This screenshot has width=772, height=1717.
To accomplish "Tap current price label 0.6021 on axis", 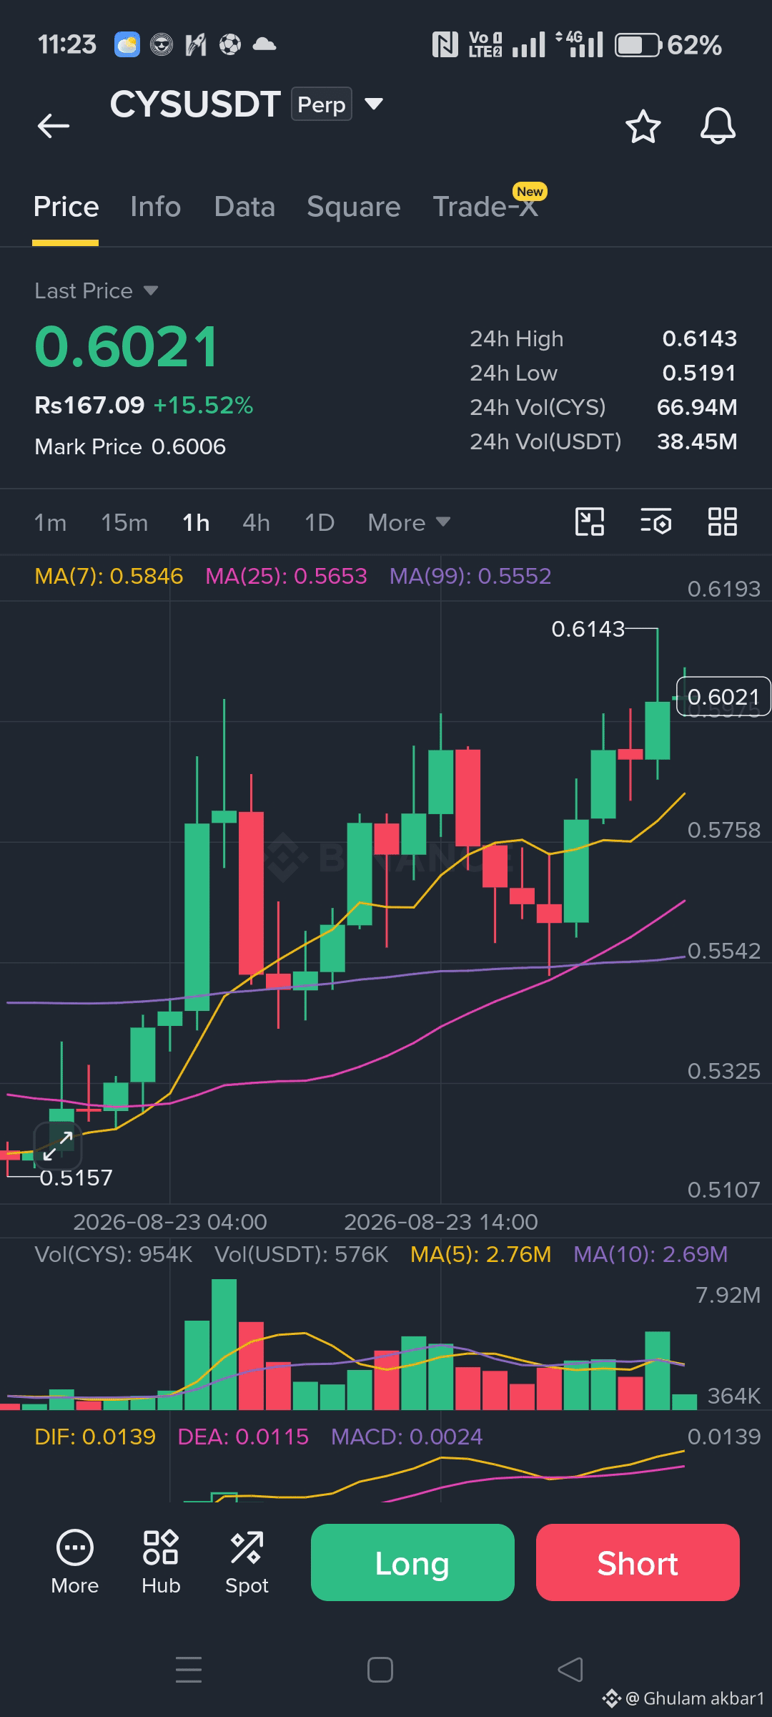I will click(723, 697).
